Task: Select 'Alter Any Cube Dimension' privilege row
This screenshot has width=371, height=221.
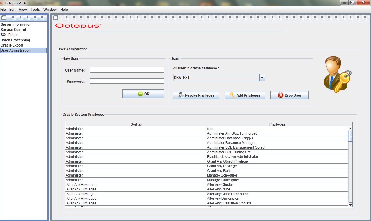Action: (x=207, y=194)
